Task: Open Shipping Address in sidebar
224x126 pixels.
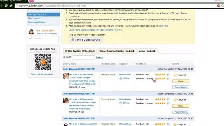Action: pos(37,22)
